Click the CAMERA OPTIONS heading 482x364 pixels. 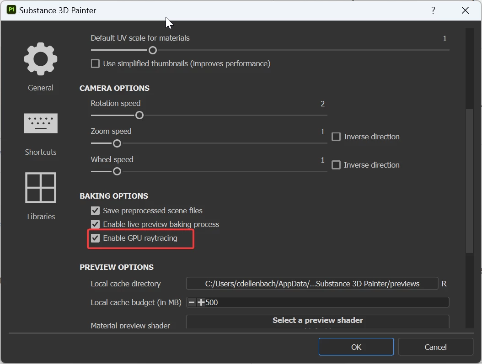tap(114, 88)
